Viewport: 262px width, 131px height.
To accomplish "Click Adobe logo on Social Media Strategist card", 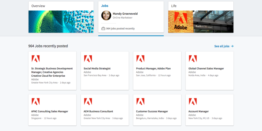I will (88, 59).
